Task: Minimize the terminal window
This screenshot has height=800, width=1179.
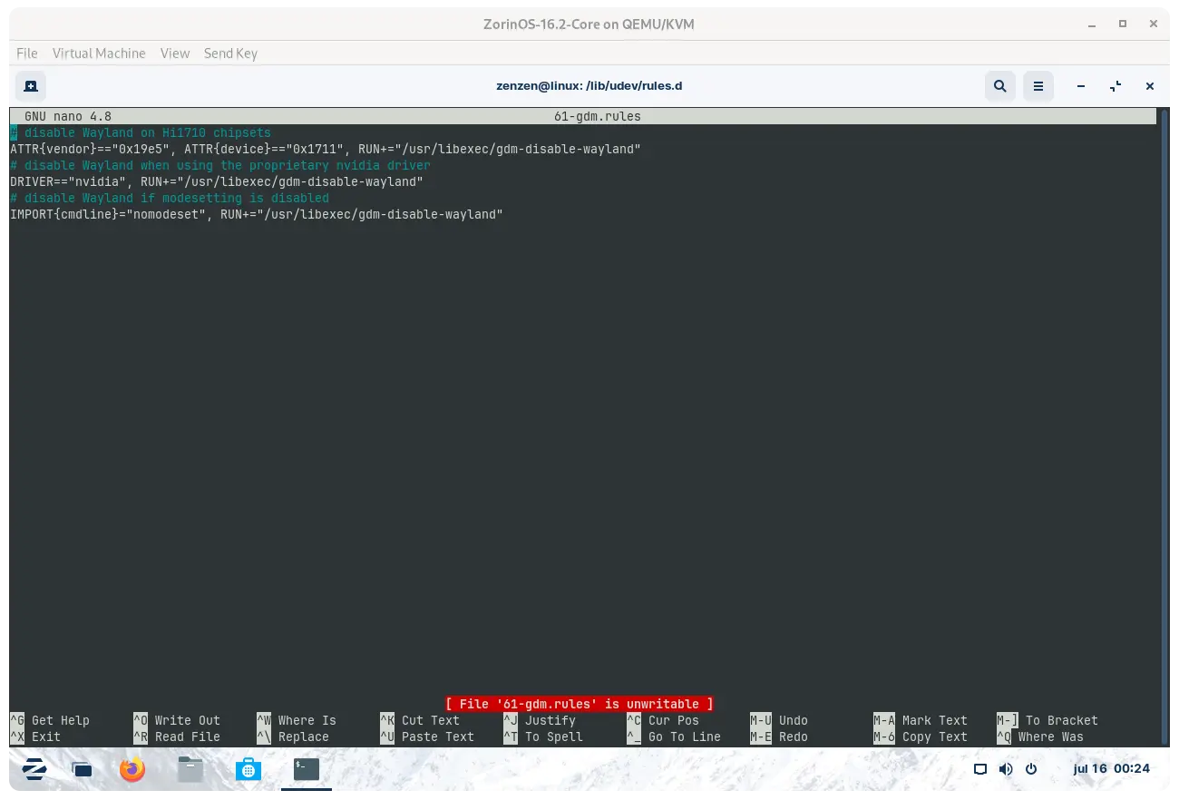Action: [1081, 86]
